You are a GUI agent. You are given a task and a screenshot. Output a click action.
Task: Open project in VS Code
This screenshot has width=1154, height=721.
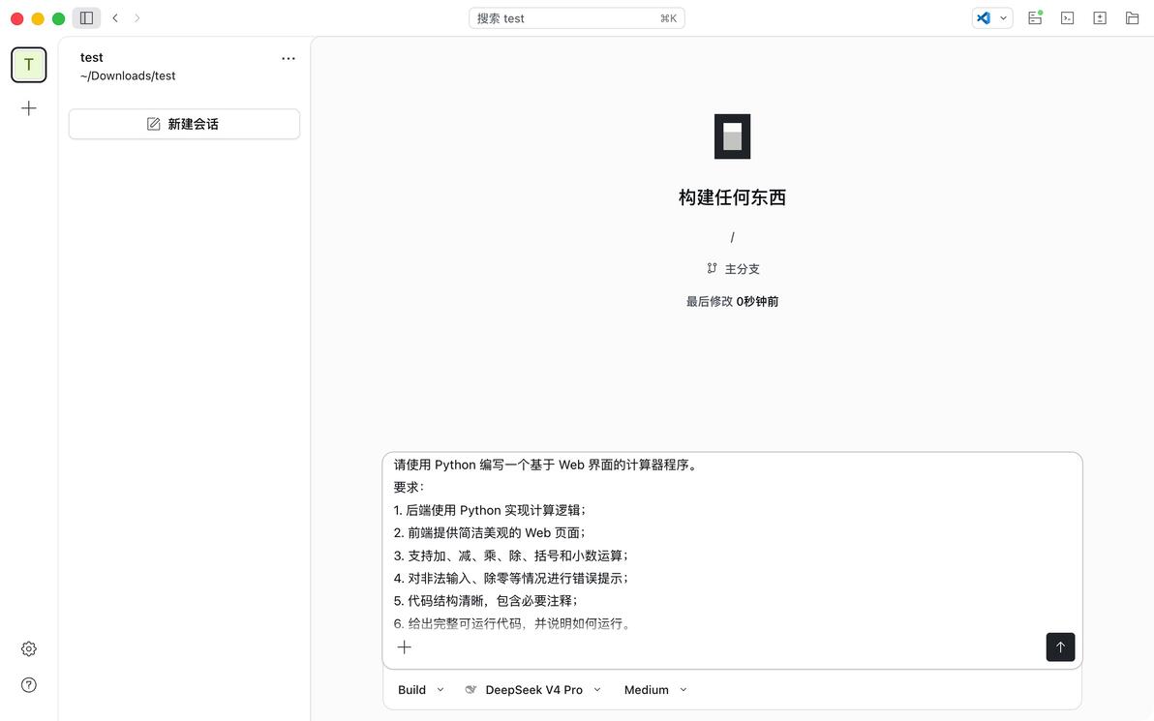[984, 18]
